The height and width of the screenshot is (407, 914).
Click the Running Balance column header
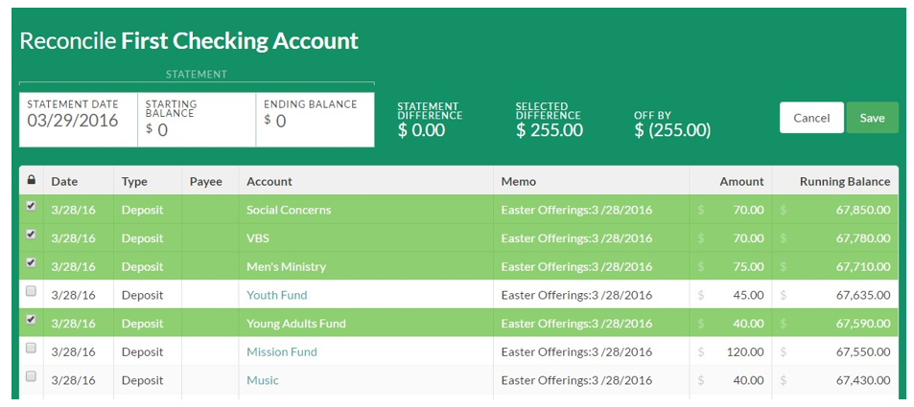(x=845, y=182)
